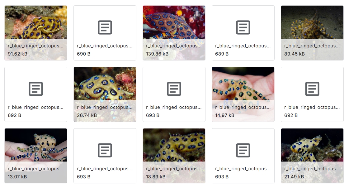This screenshot has width=349, height=184.
Task: Open the bottom row 693 B file beside 13.07 kB image
Action: point(105,150)
